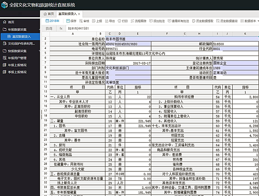Open 年报用户管理 in sidebar

coord(17,58)
